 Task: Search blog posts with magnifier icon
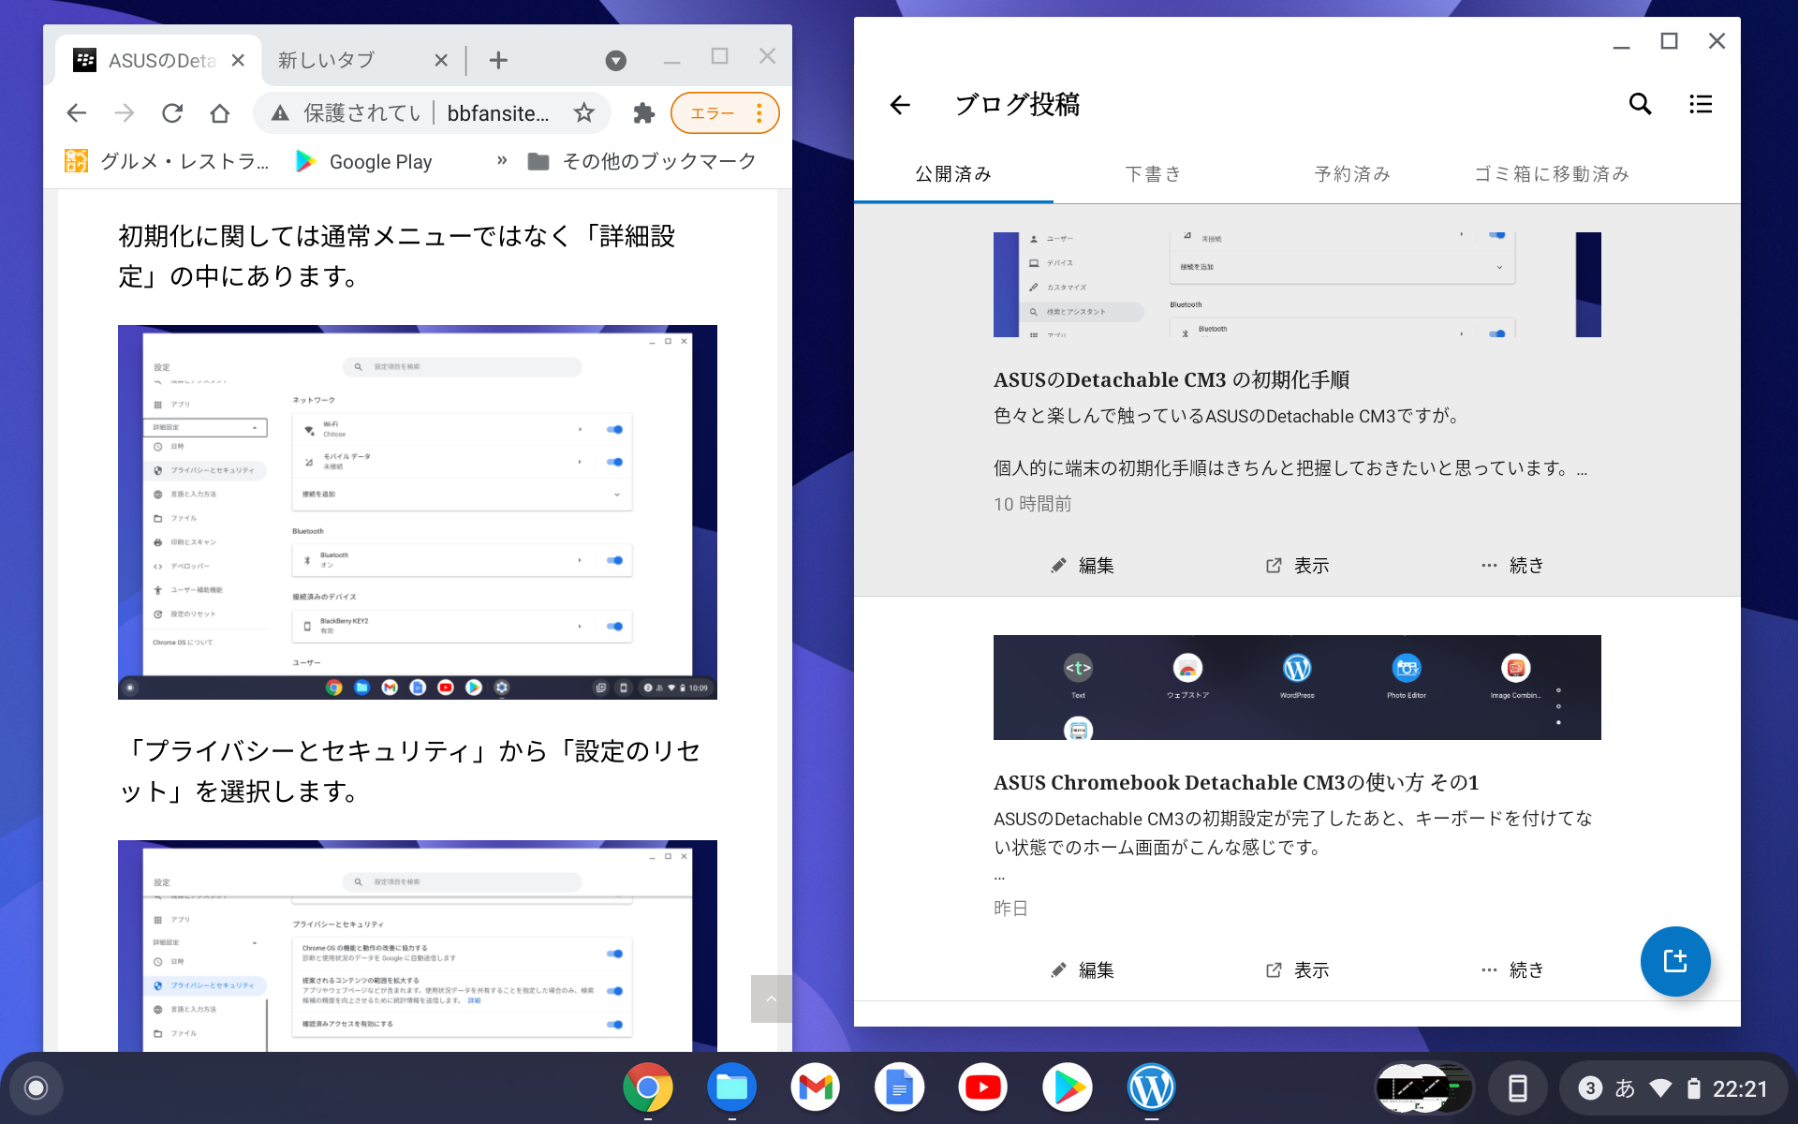coord(1640,104)
